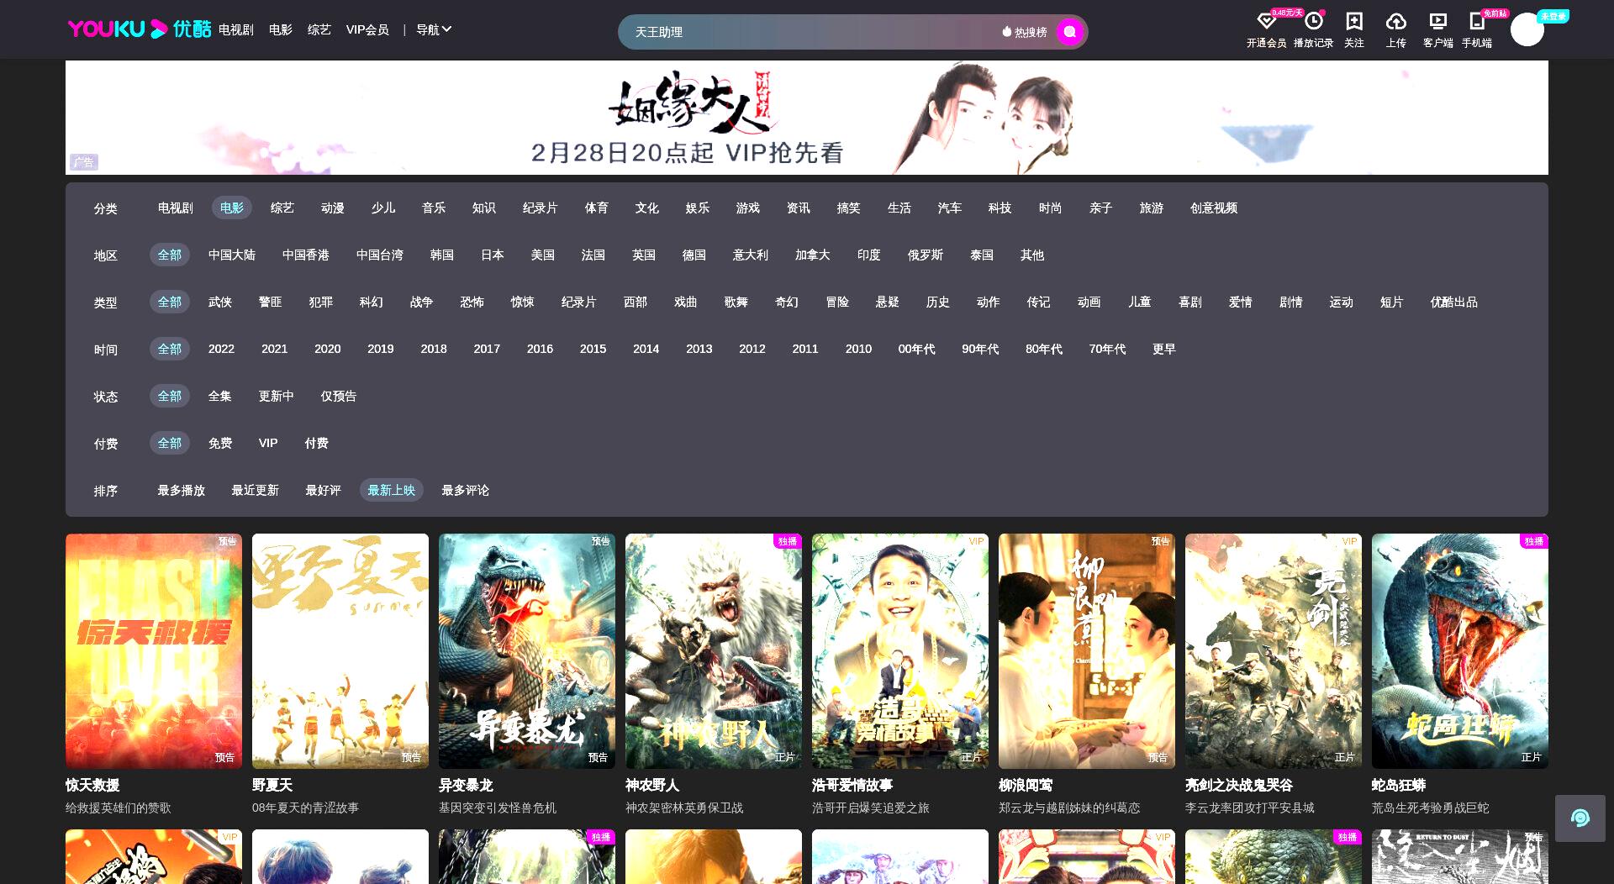This screenshot has height=884, width=1614.
Task: Filter genre by 科幻
Action: 371,302
